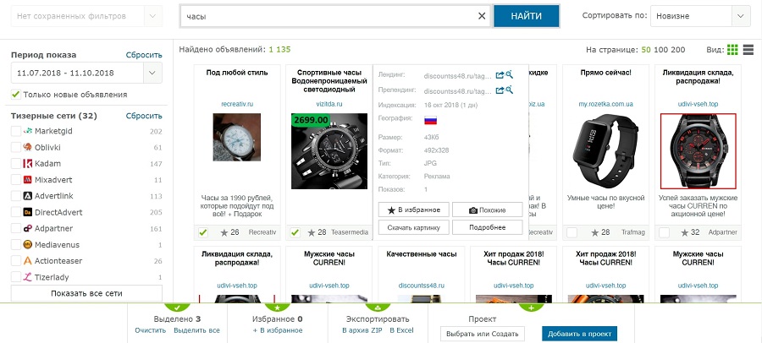Image resolution: width=762 pixels, height=343 pixels.
Task: Click the DirectAdvert network icon
Action: click(28, 212)
